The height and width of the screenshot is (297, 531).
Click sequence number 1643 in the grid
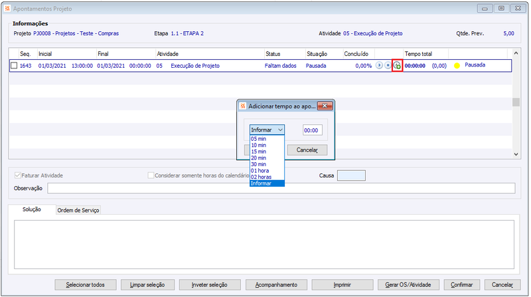click(x=25, y=66)
